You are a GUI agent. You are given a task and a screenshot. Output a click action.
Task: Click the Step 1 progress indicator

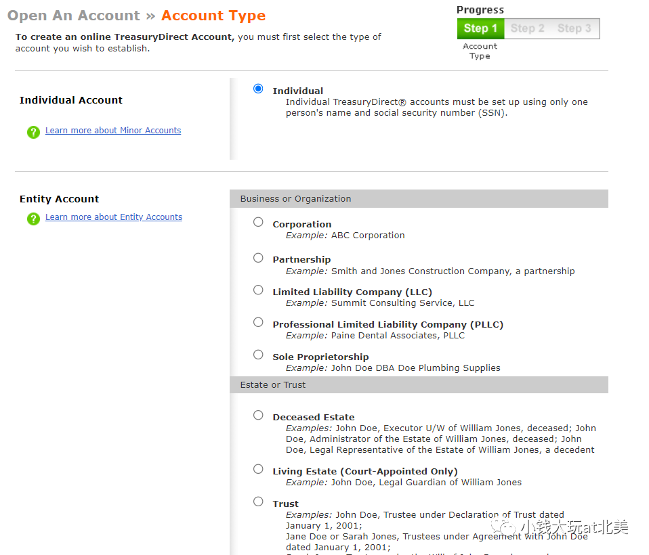[480, 28]
